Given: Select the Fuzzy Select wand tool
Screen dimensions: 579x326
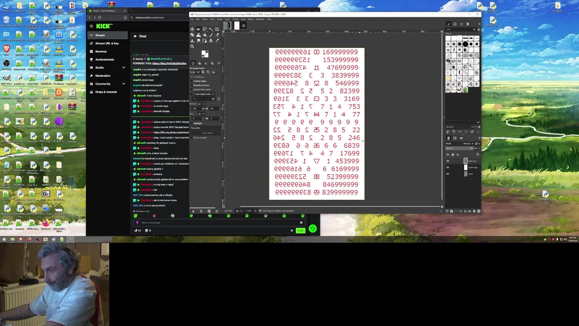Looking at the screenshot, I should pyautogui.click(x=211, y=29).
